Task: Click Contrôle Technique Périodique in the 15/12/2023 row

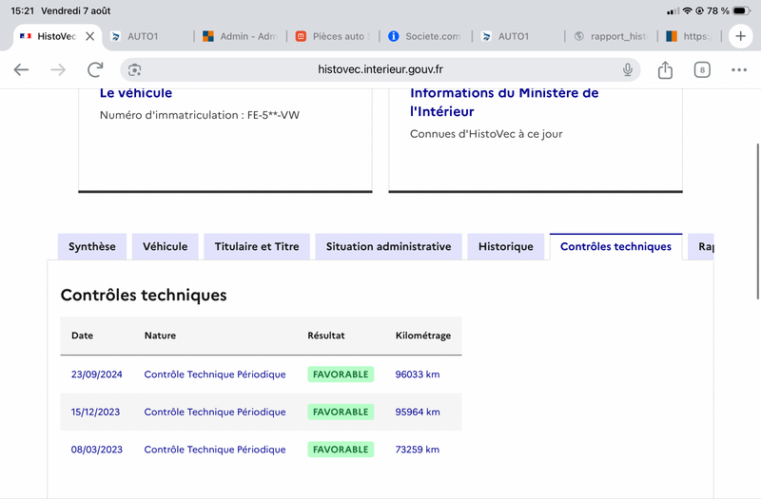Action: (215, 412)
